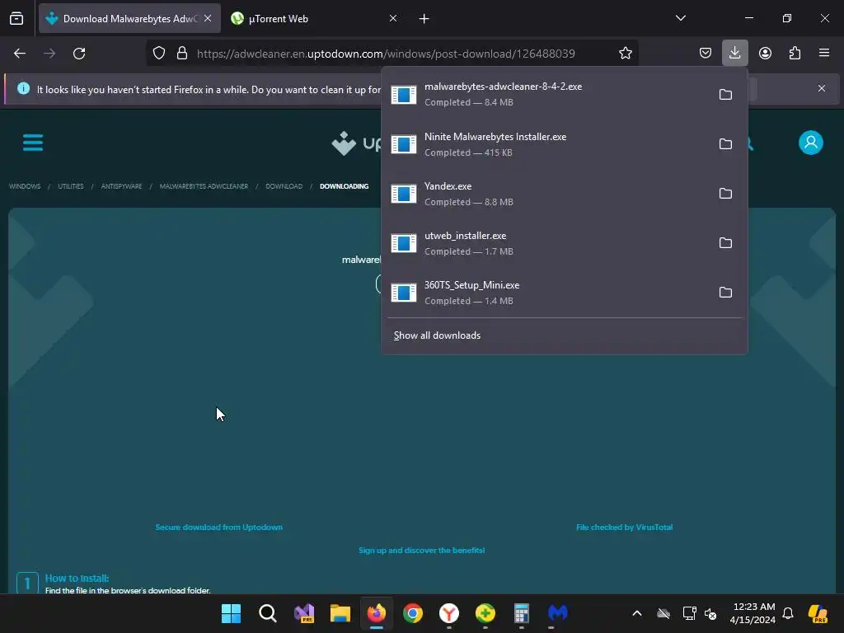Screen dimensions: 844x633
Task: Show Ninite Malwarebytes Installer in folder
Action: 725,144
